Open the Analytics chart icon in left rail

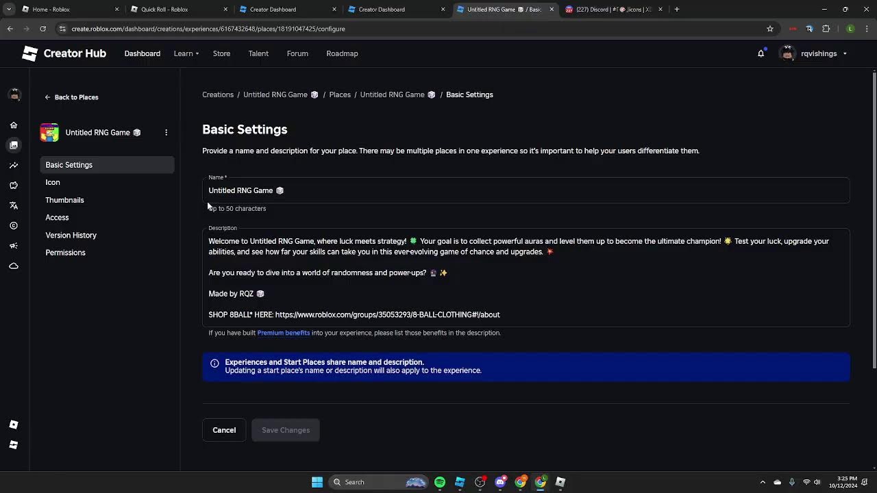point(14,165)
